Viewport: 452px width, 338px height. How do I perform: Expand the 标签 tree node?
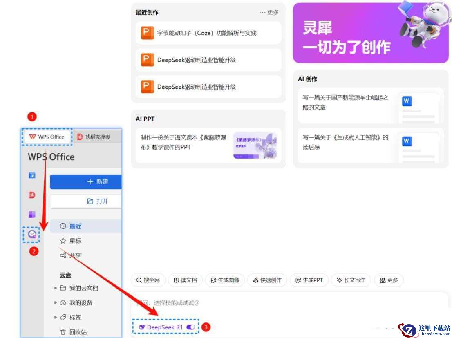click(x=55, y=317)
